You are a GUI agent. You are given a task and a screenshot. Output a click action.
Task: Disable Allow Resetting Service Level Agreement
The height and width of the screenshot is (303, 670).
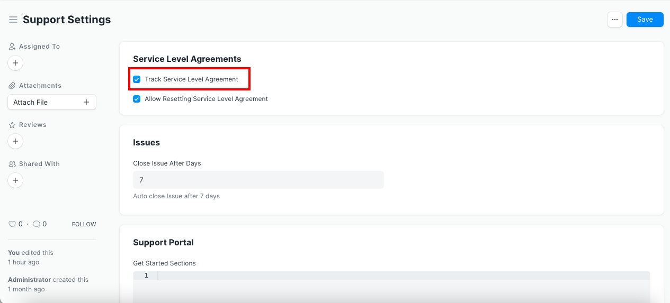[x=137, y=99]
